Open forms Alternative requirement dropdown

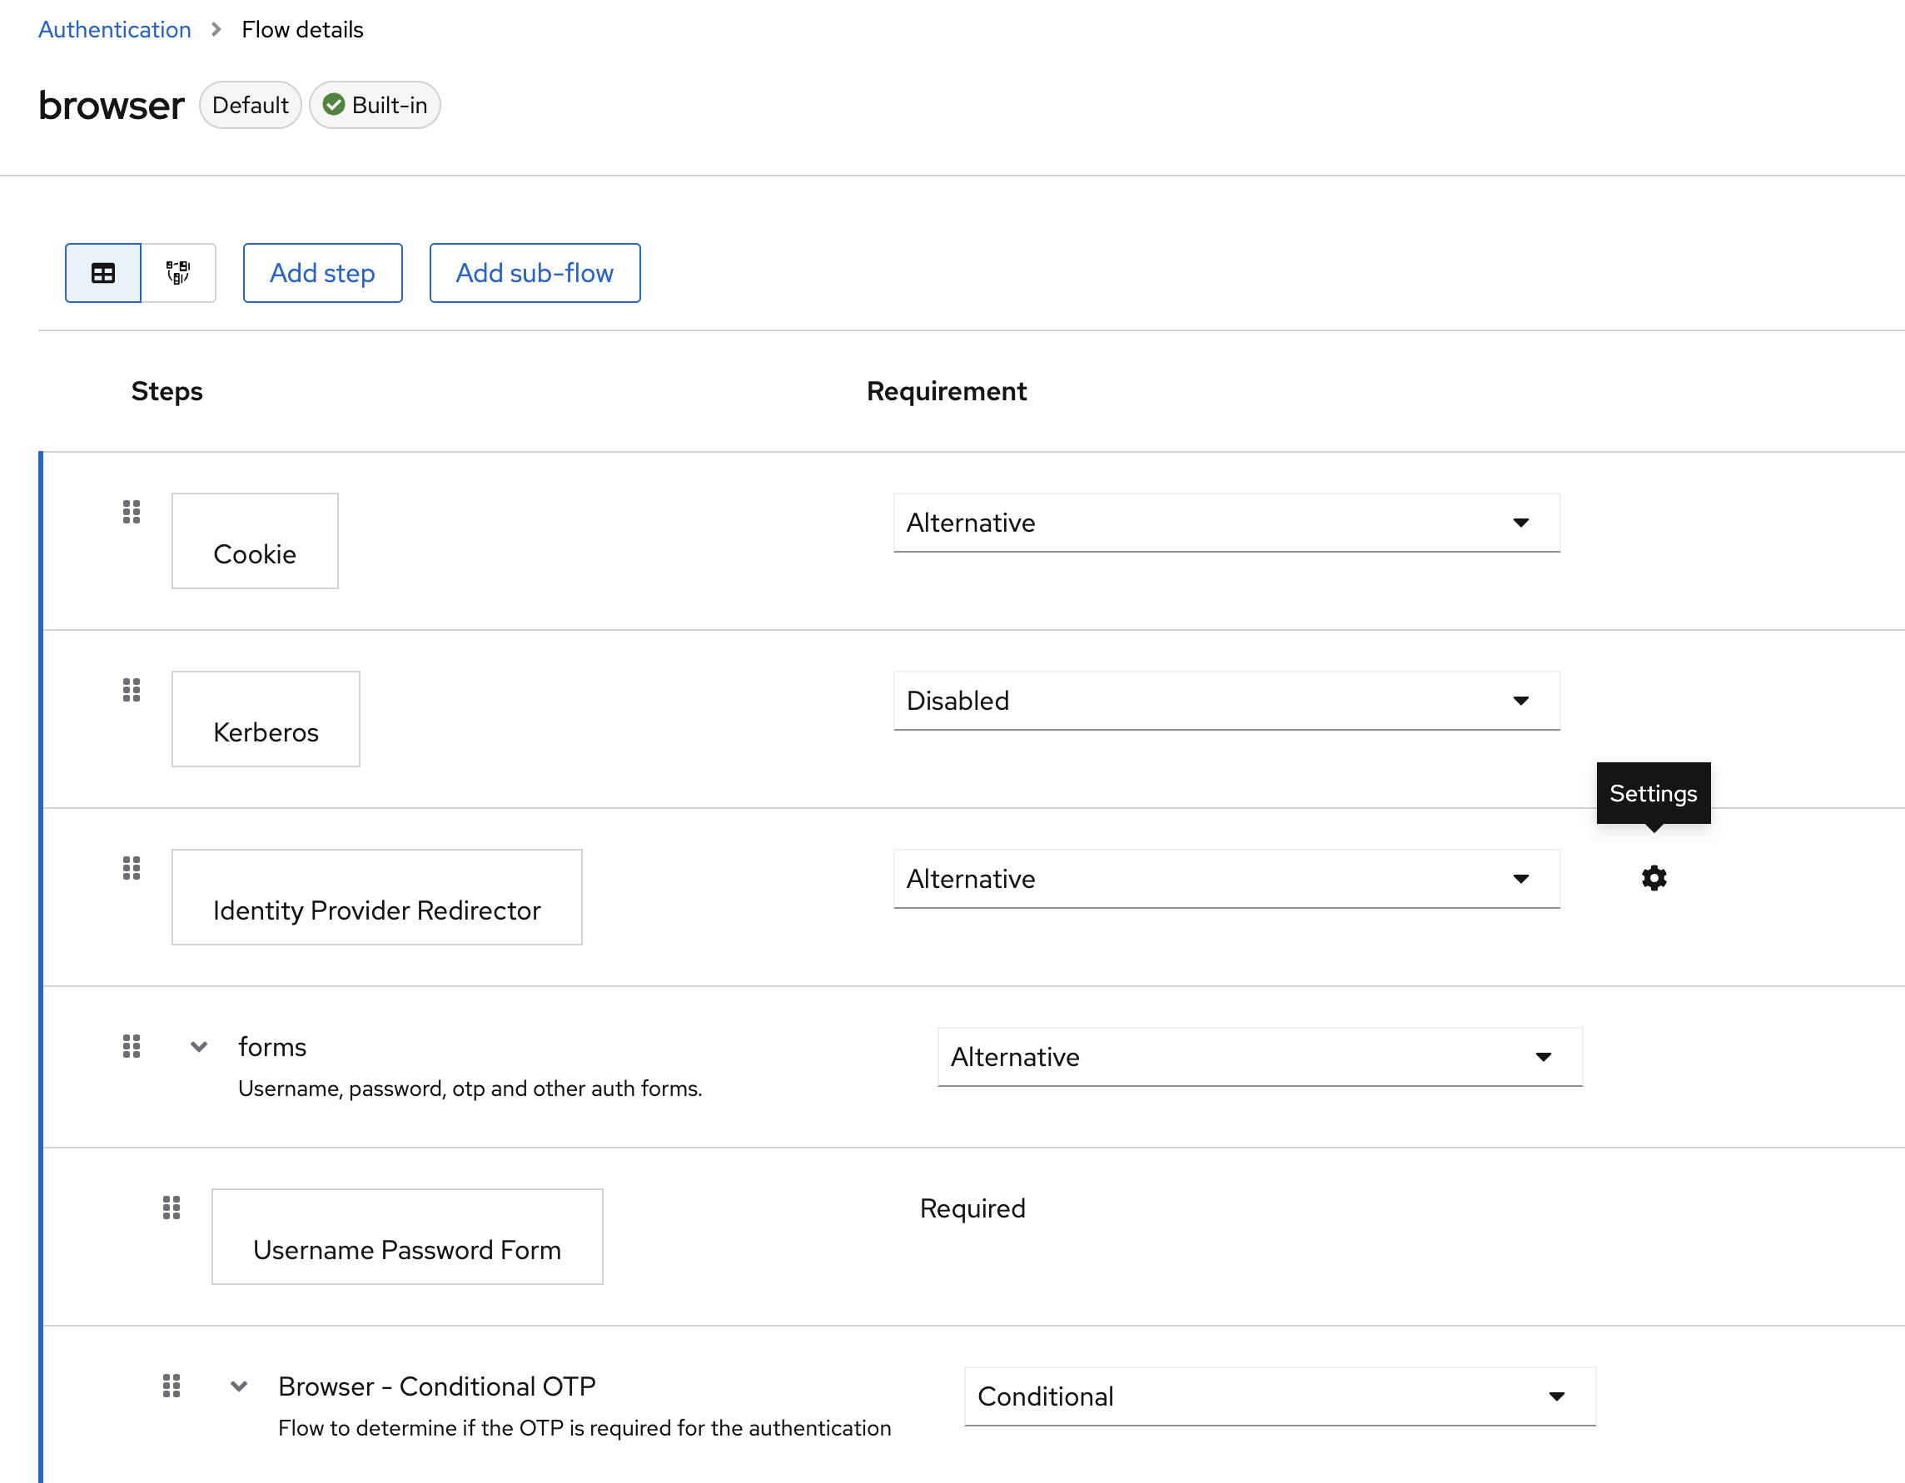click(1259, 1057)
